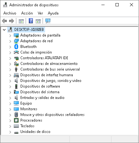
Task: Select Mouse y otros dispositivos señaladores
Action: (52, 115)
